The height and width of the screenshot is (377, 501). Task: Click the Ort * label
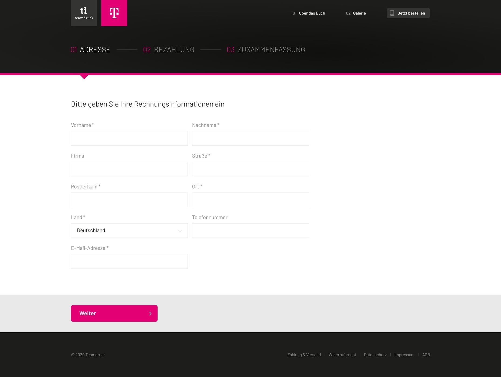click(197, 187)
